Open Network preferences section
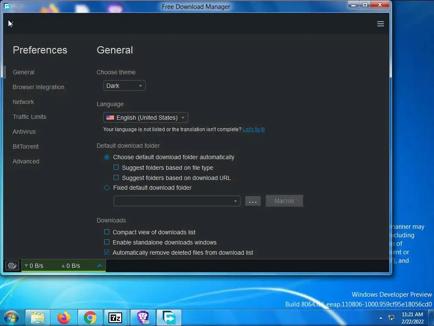Viewport: 434px width, 326px height. [23, 102]
